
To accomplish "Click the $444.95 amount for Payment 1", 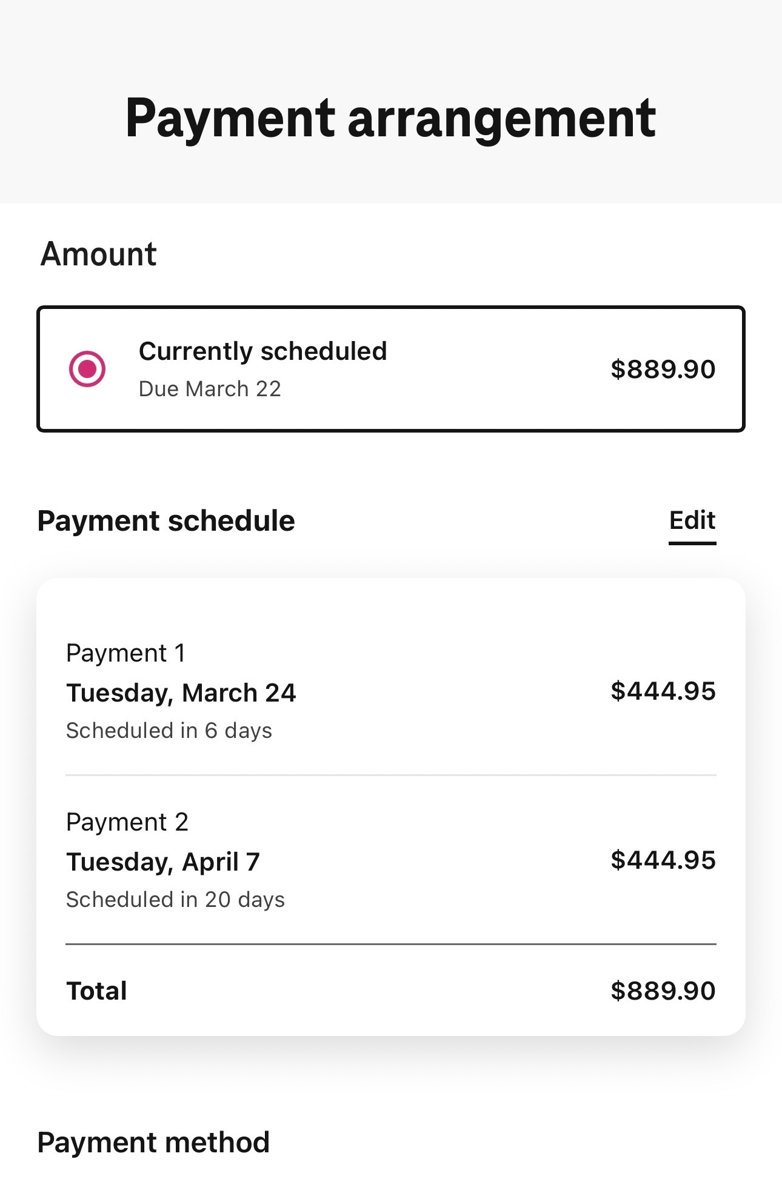I will click(x=663, y=691).
